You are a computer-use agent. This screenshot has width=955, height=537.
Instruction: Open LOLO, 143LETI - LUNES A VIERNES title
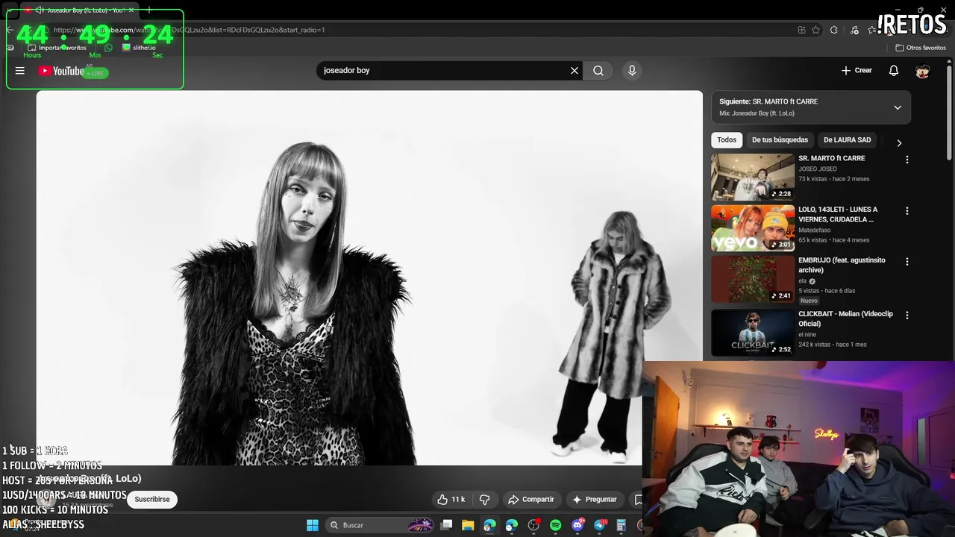838,215
